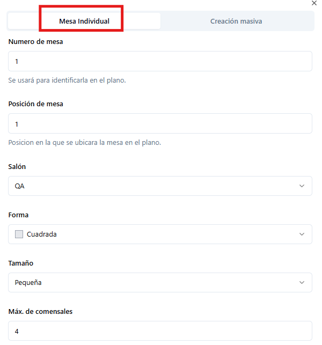Viewport: 322px width, 345px height.
Task: Click the Forma field label
Action: point(19,215)
